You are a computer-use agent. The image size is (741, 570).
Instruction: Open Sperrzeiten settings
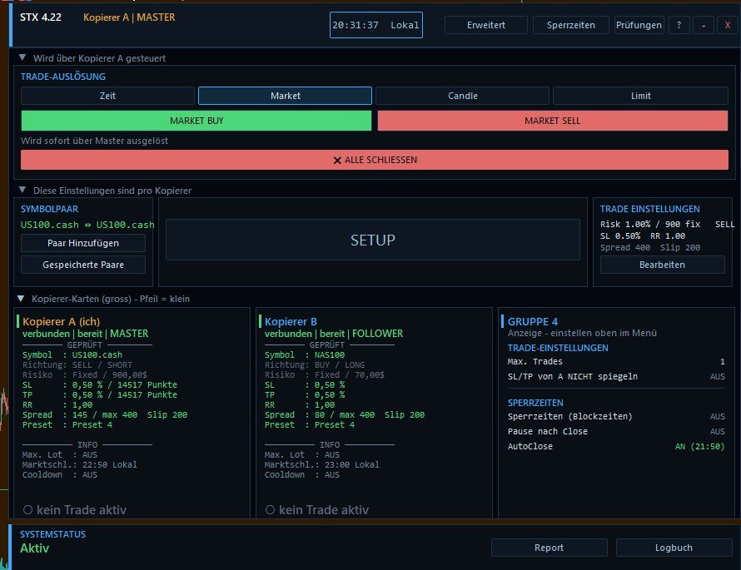pos(571,25)
